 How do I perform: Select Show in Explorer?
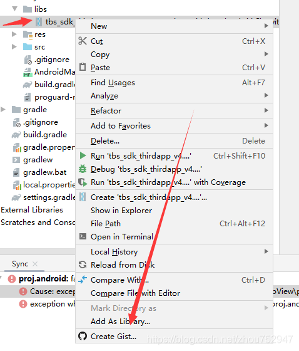[174, 210]
